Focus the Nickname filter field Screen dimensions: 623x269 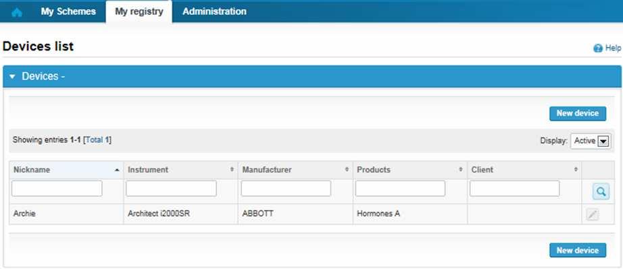[57, 189]
